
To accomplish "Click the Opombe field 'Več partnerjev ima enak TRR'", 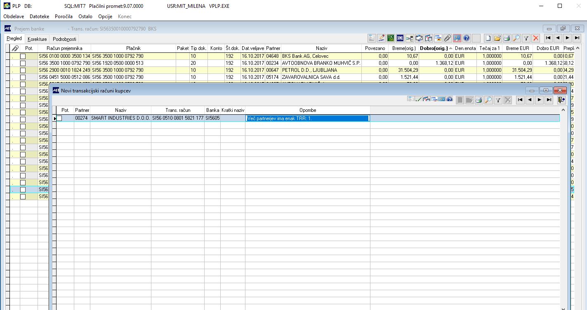I will 307,118.
